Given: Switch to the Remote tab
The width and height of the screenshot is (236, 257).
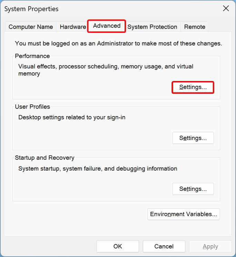Looking at the screenshot, I should 195,27.
